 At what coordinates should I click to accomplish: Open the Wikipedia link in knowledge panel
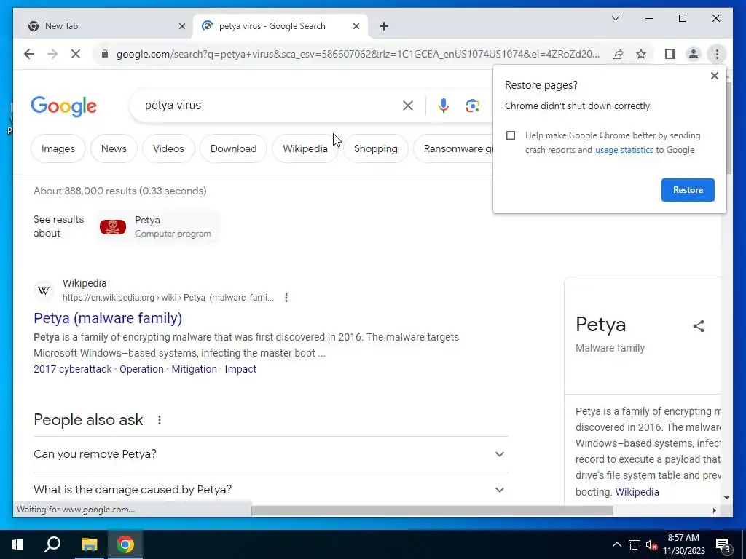637,492
